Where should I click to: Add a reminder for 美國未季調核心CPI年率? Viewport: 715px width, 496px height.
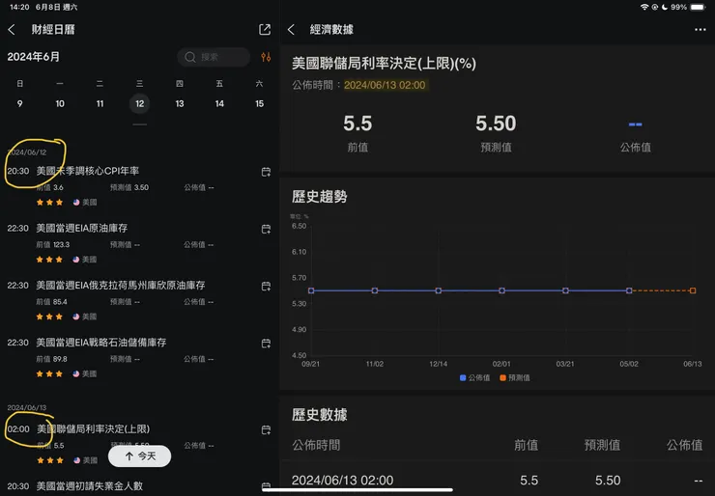tap(266, 172)
